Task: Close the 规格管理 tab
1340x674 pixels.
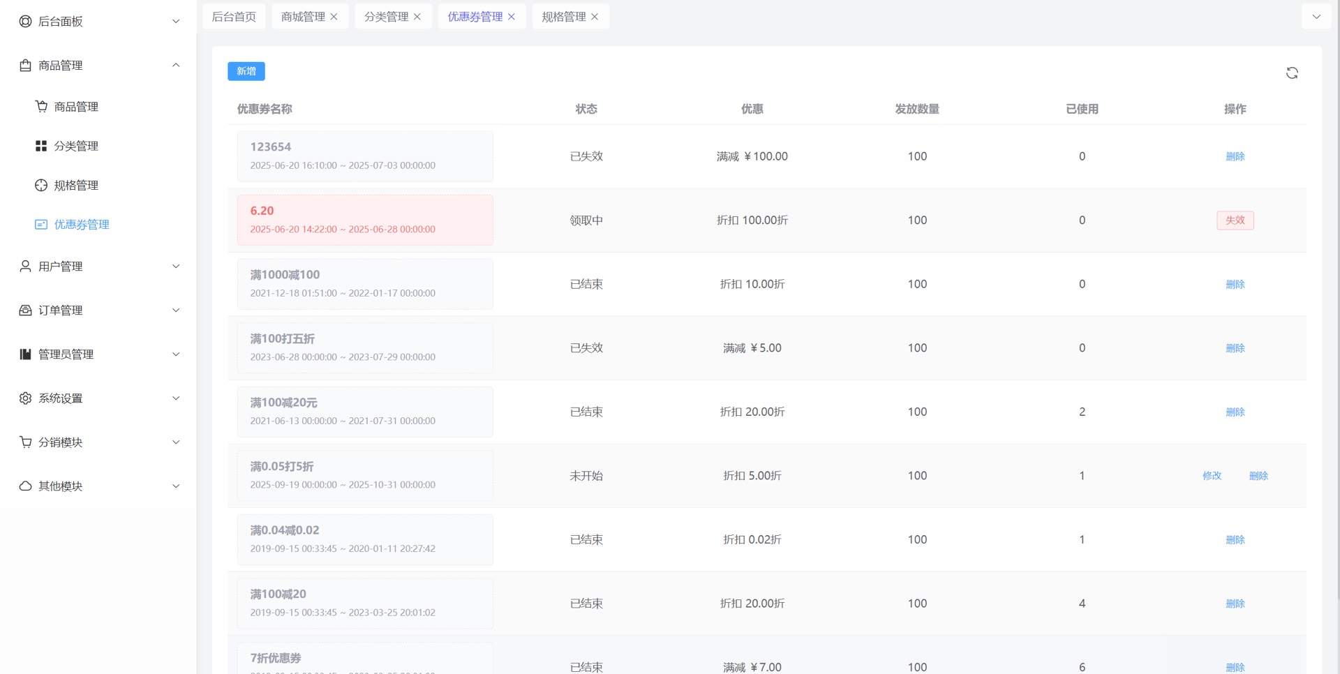Action: (x=595, y=17)
